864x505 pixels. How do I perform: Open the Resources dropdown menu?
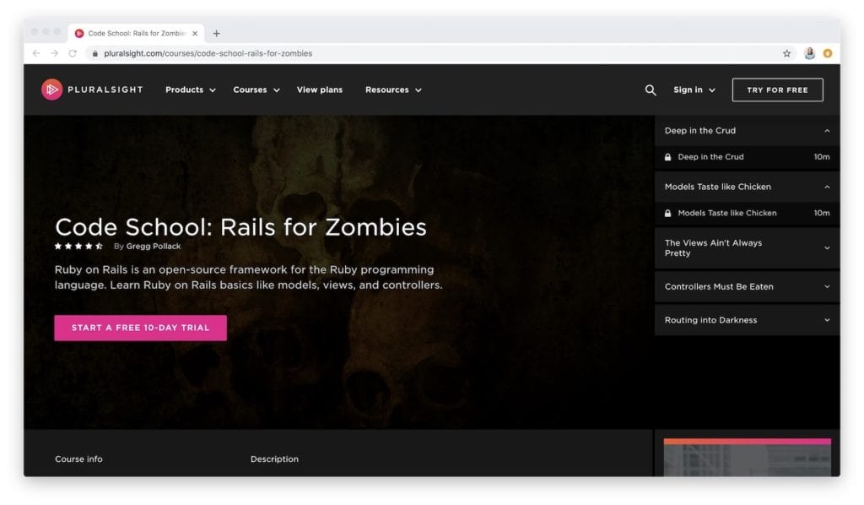tap(393, 90)
